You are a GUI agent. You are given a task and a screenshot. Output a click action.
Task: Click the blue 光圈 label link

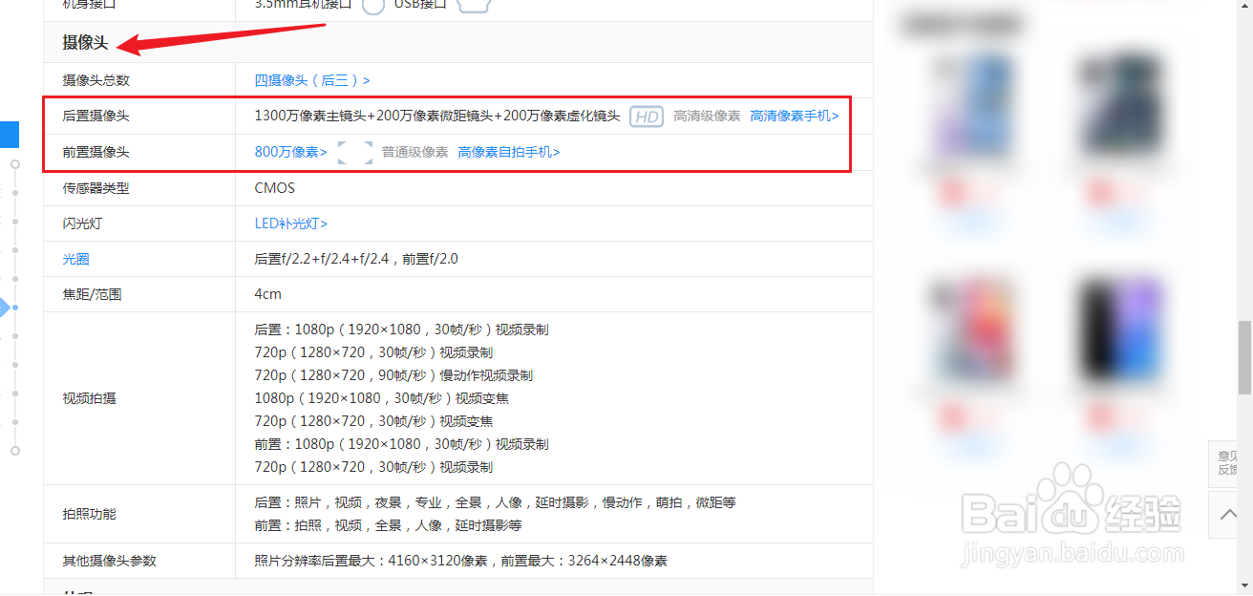75,259
